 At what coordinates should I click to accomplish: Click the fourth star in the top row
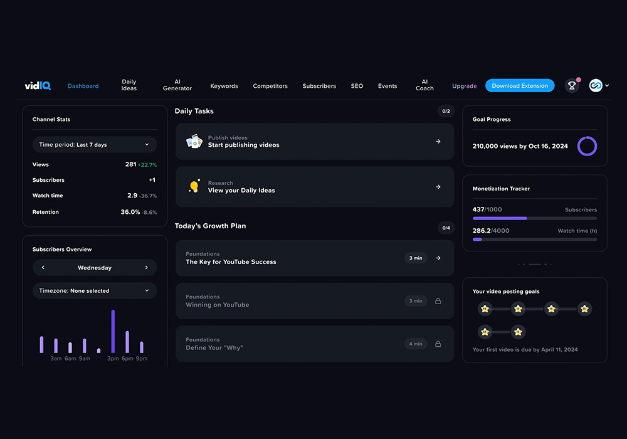pos(584,309)
